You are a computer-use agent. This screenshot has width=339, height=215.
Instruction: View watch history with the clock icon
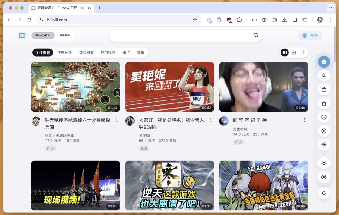point(324,117)
